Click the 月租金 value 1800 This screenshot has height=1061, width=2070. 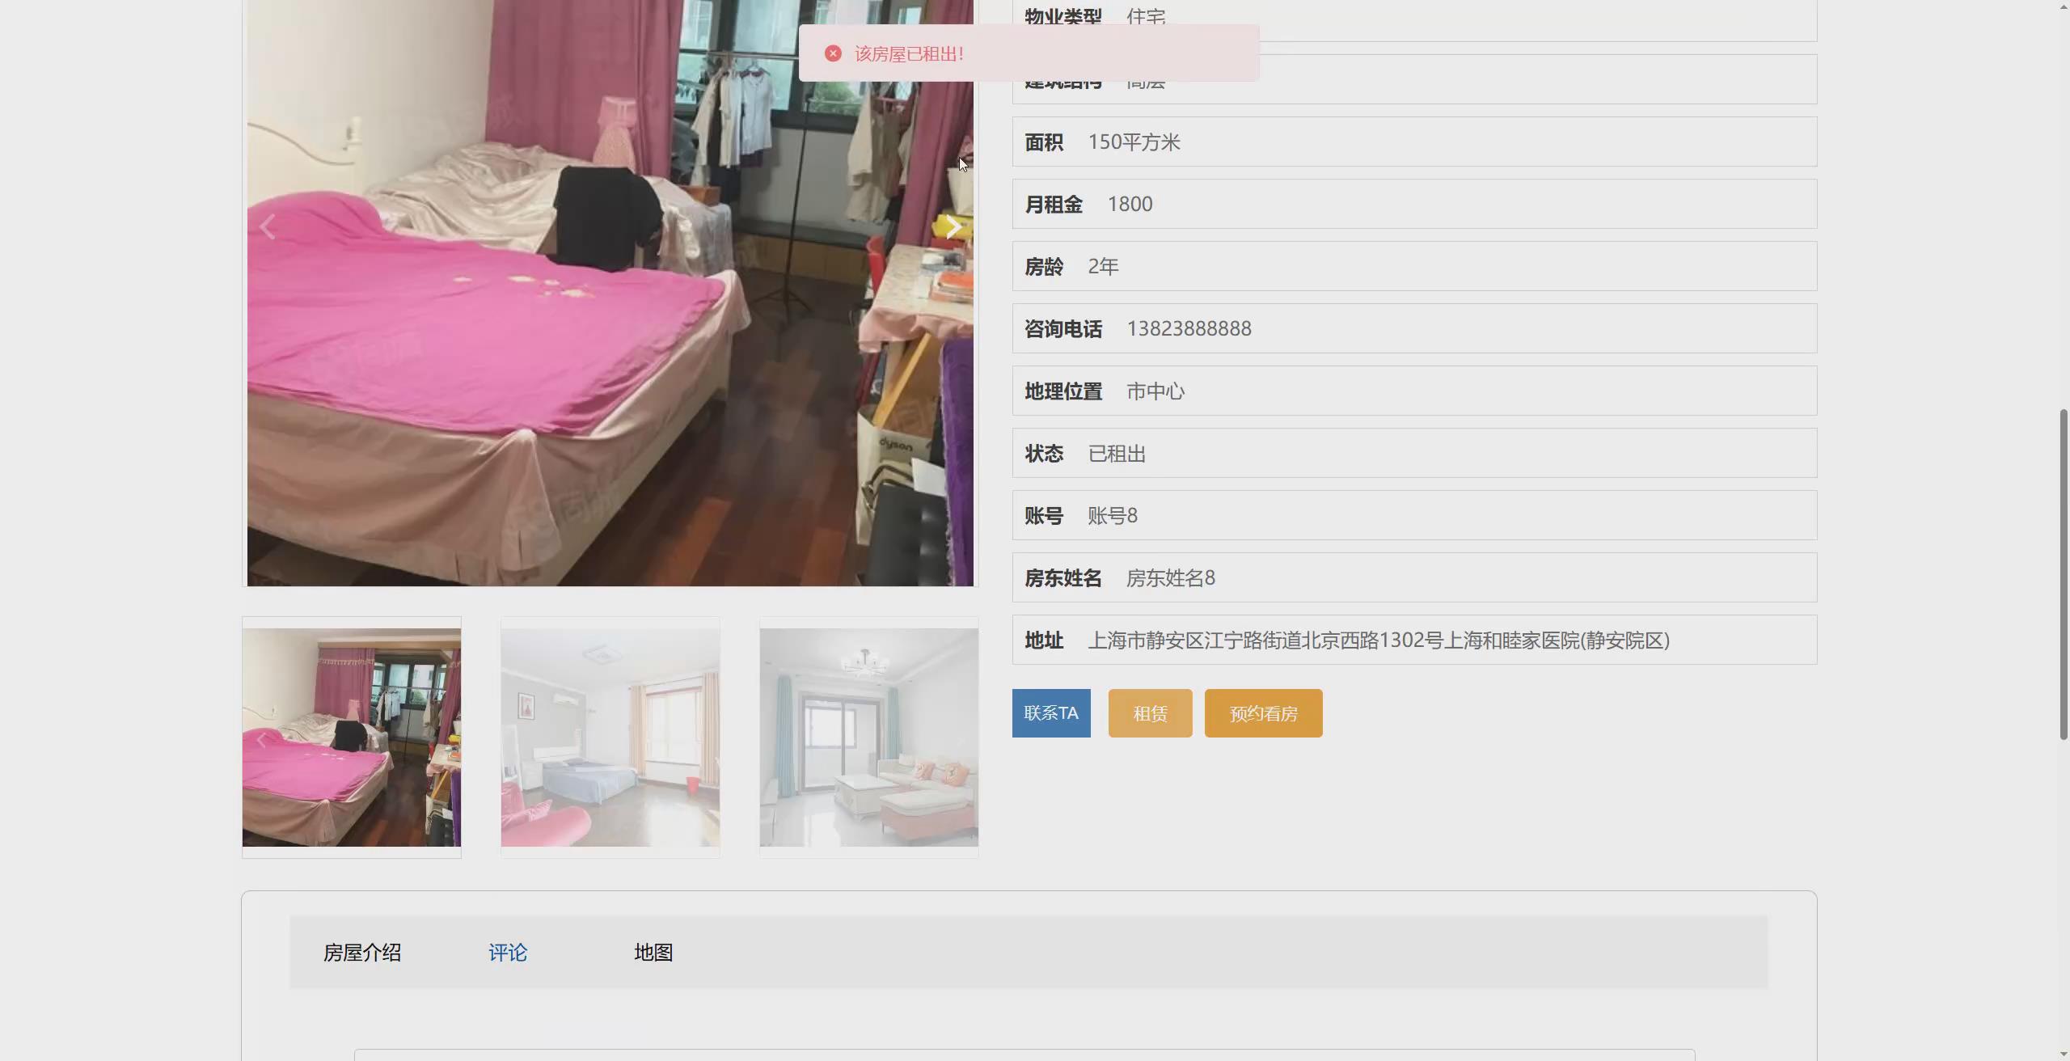pos(1130,204)
